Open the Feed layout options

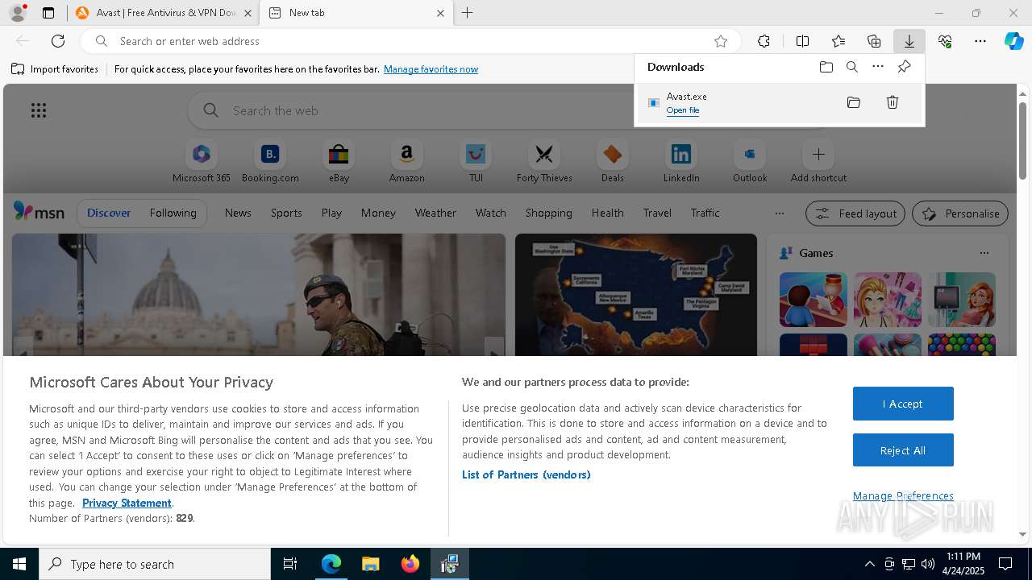tap(855, 213)
